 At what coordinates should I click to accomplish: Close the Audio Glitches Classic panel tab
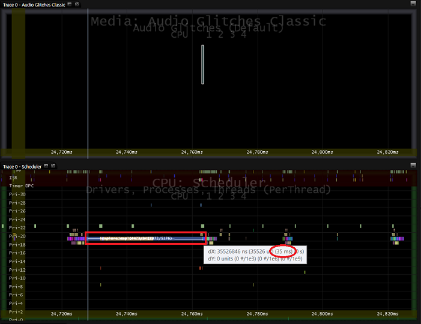click(77, 4)
